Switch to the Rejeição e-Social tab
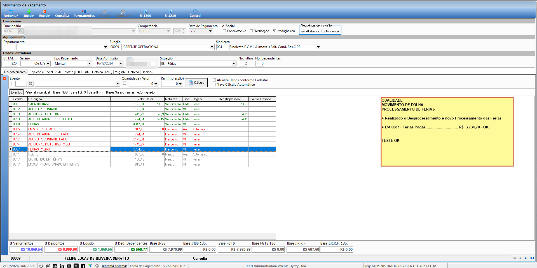This screenshot has height=268, width=537. point(41,72)
